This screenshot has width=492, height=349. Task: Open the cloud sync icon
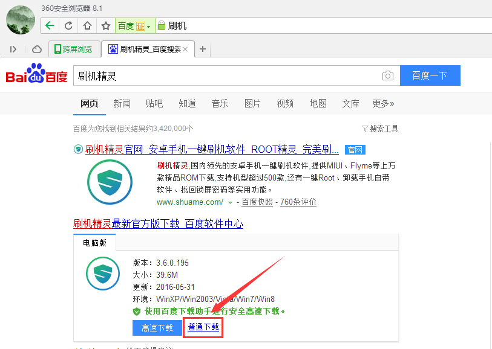(37, 49)
